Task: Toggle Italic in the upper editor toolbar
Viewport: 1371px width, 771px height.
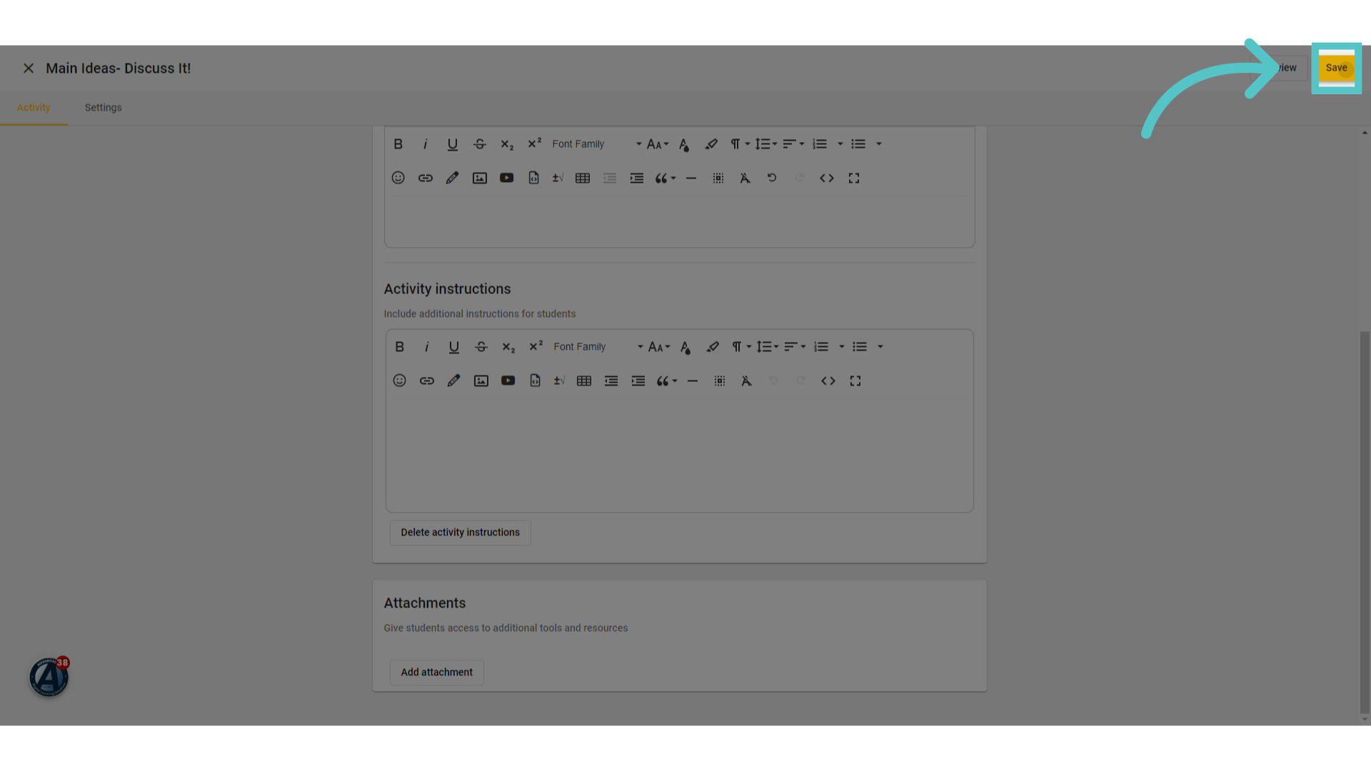Action: click(x=426, y=144)
